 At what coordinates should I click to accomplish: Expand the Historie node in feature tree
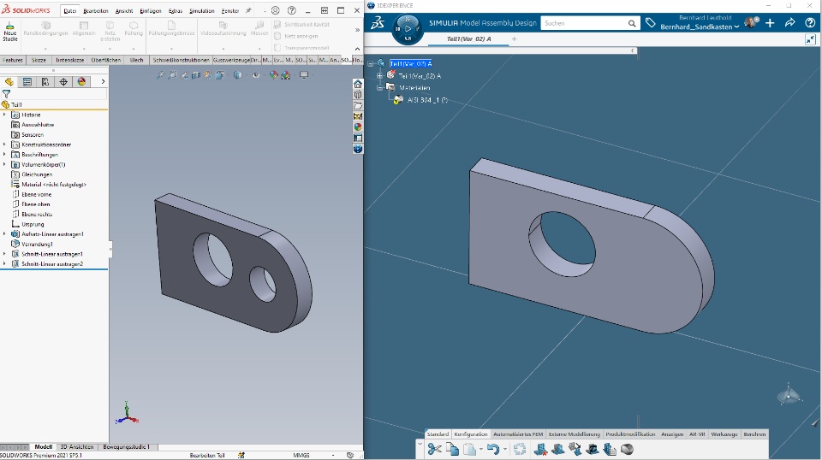tap(5, 115)
